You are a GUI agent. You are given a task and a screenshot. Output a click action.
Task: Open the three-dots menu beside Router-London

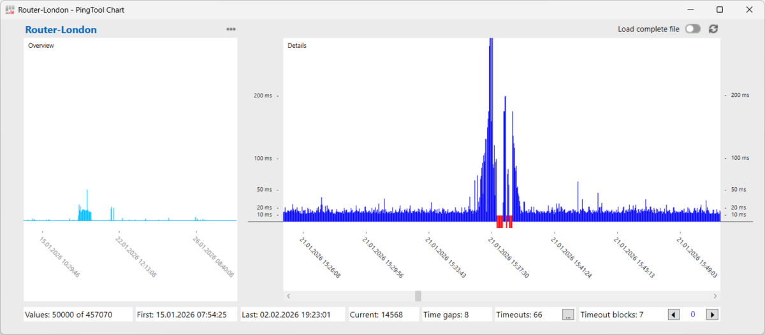(x=231, y=29)
